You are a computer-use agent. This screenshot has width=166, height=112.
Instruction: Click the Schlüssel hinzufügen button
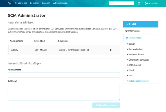pyautogui.click(x=106, y=105)
